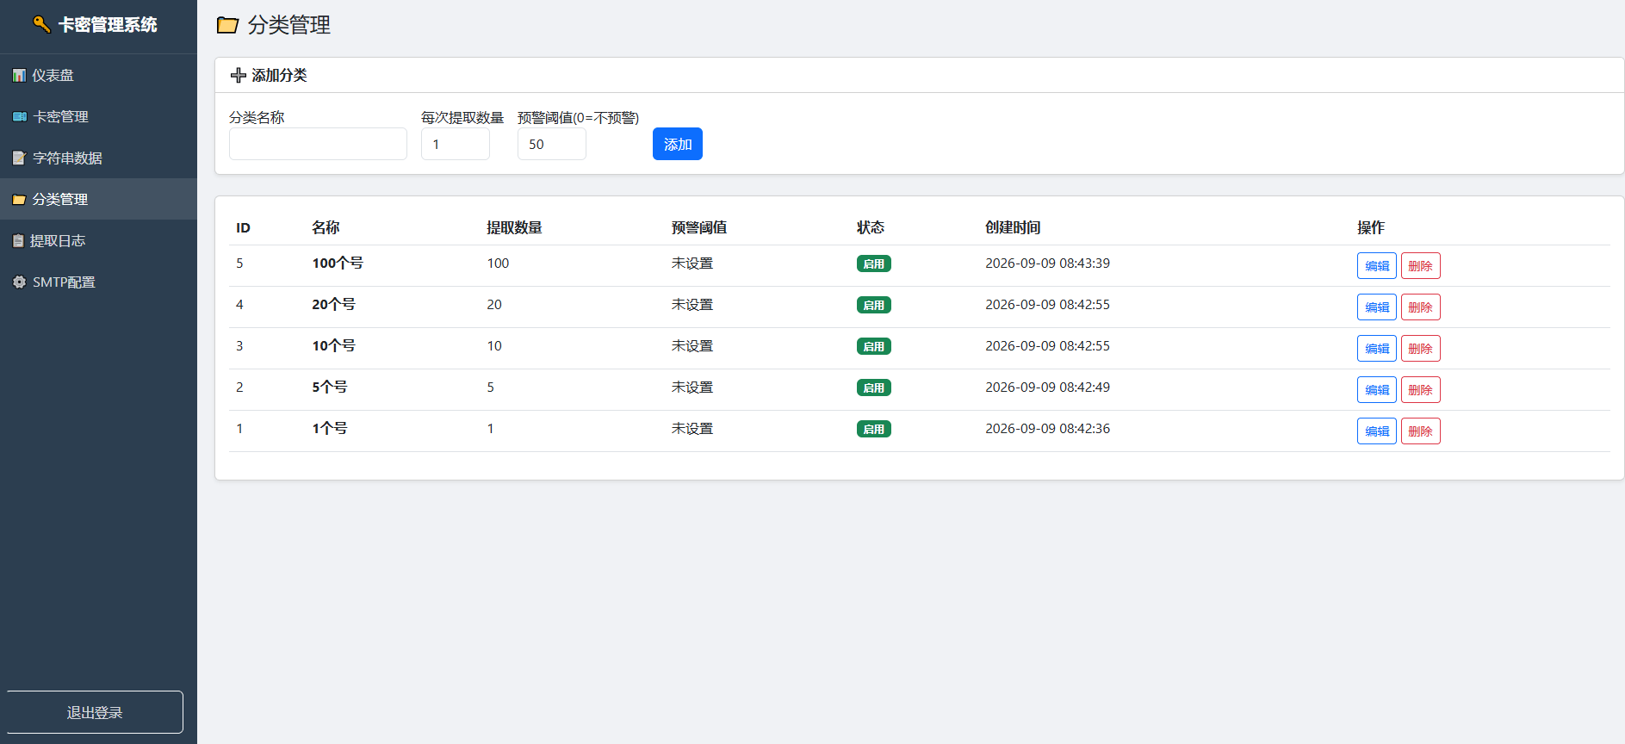Click the 20个号 name cell

tap(334, 305)
